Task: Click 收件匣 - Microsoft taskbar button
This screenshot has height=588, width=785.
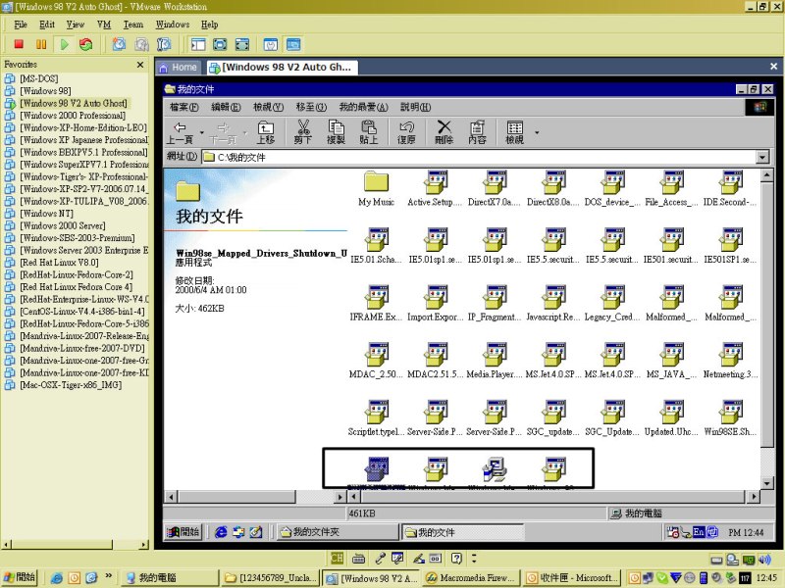Action: (573, 578)
